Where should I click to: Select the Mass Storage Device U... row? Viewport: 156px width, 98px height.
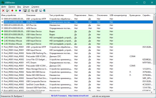pyautogui.click(x=77, y=69)
